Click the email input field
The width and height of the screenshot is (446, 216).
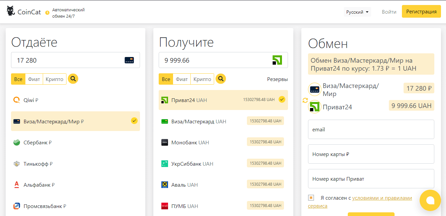pos(371,129)
